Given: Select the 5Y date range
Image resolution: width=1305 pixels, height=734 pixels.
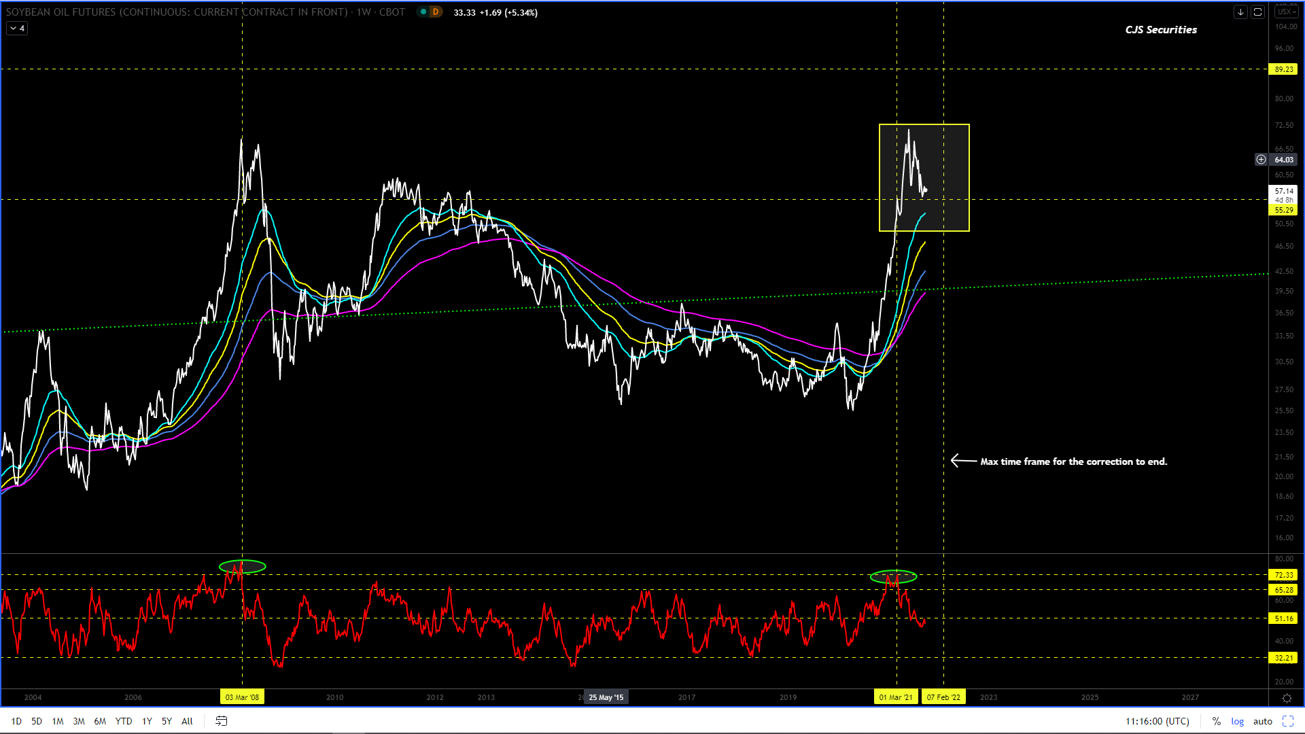Looking at the screenshot, I should click(x=167, y=721).
